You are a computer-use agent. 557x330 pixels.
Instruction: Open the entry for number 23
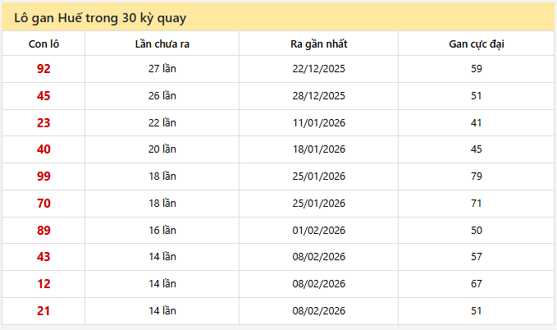pos(43,123)
